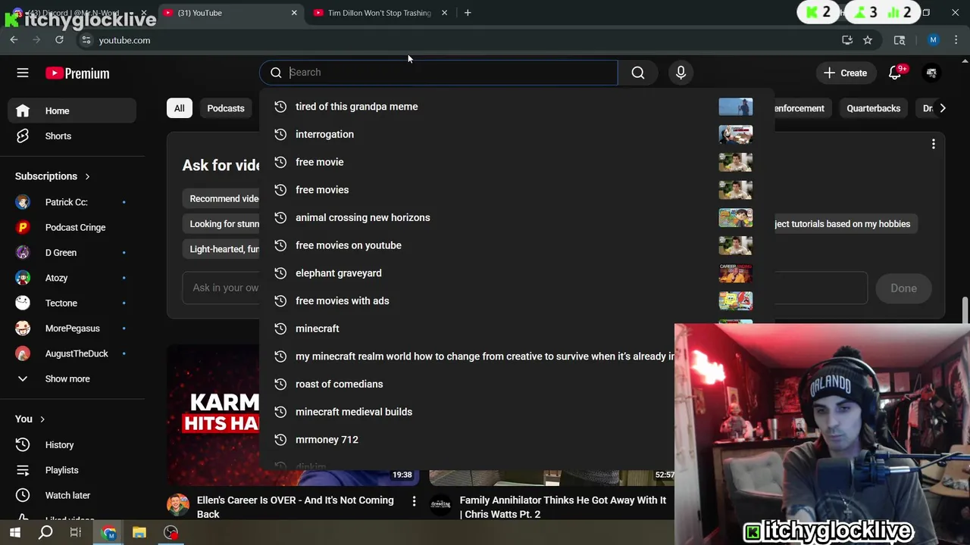This screenshot has height=545, width=970.
Task: Open AugustTheDuck channel subscription
Action: click(73, 353)
